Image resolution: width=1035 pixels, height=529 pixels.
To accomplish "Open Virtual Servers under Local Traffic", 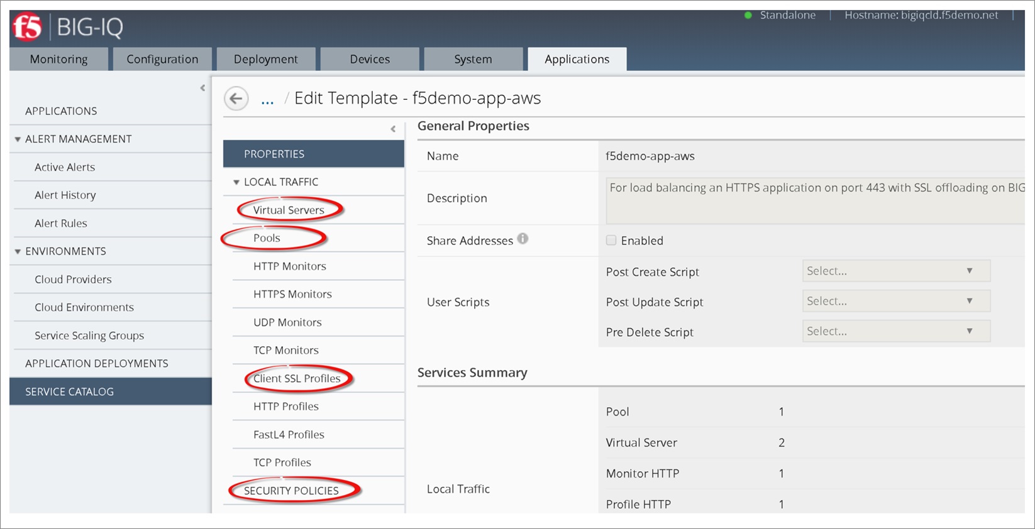I will (289, 210).
